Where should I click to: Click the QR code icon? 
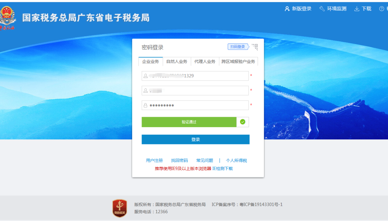coord(255,47)
